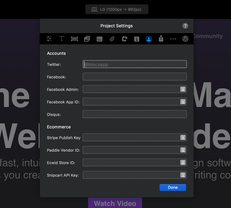Open the page layout frame settings tab

74,39
